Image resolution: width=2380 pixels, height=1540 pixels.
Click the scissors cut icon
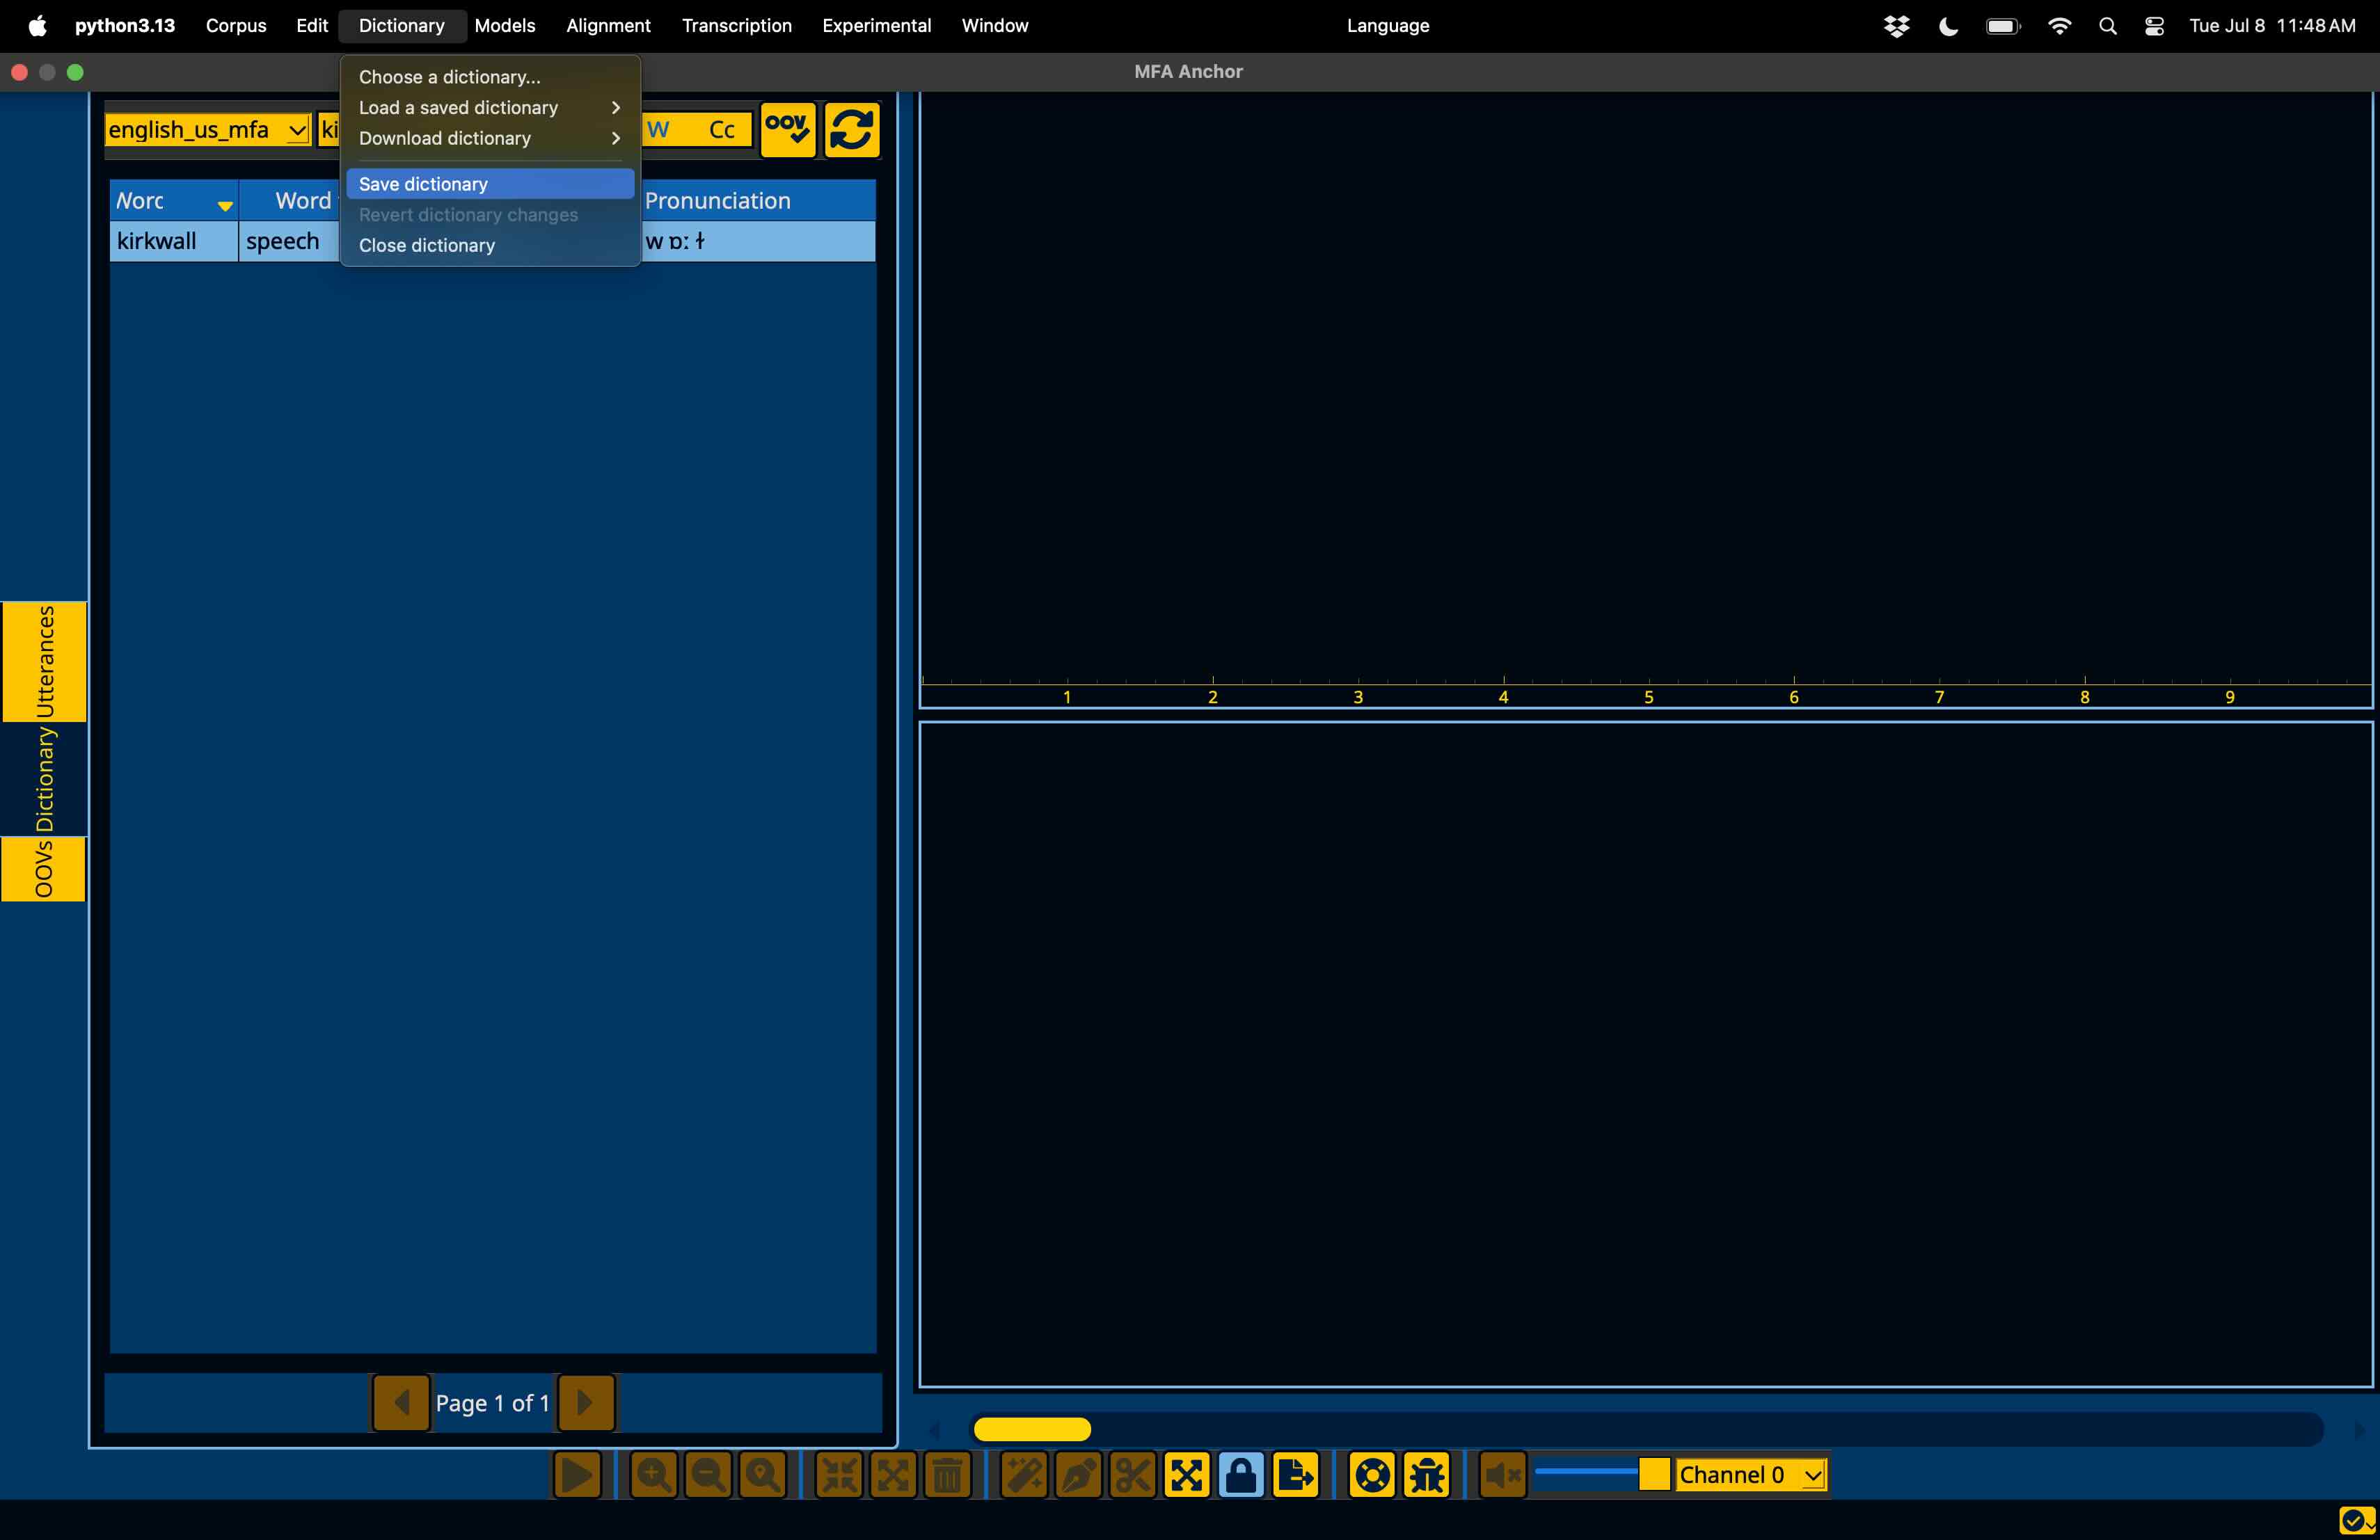coord(1133,1475)
